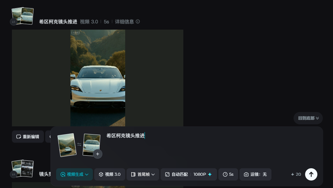
Task: Swap first and last frame images
Action: [x=79, y=144]
